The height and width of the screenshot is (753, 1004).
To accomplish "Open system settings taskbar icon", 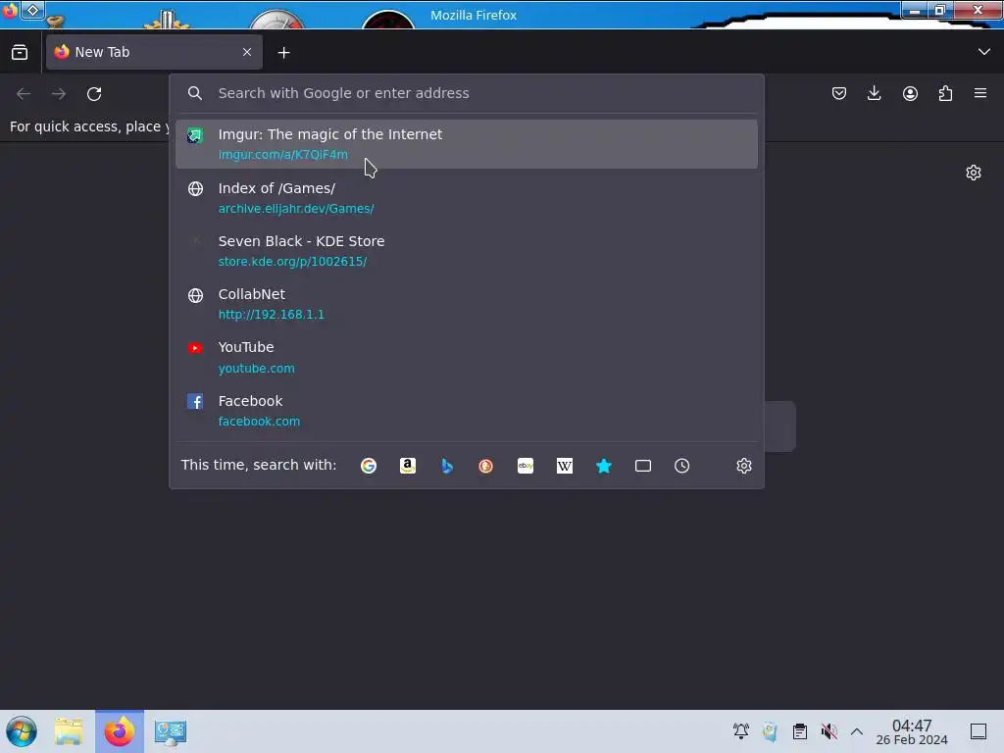I will pyautogui.click(x=170, y=731).
